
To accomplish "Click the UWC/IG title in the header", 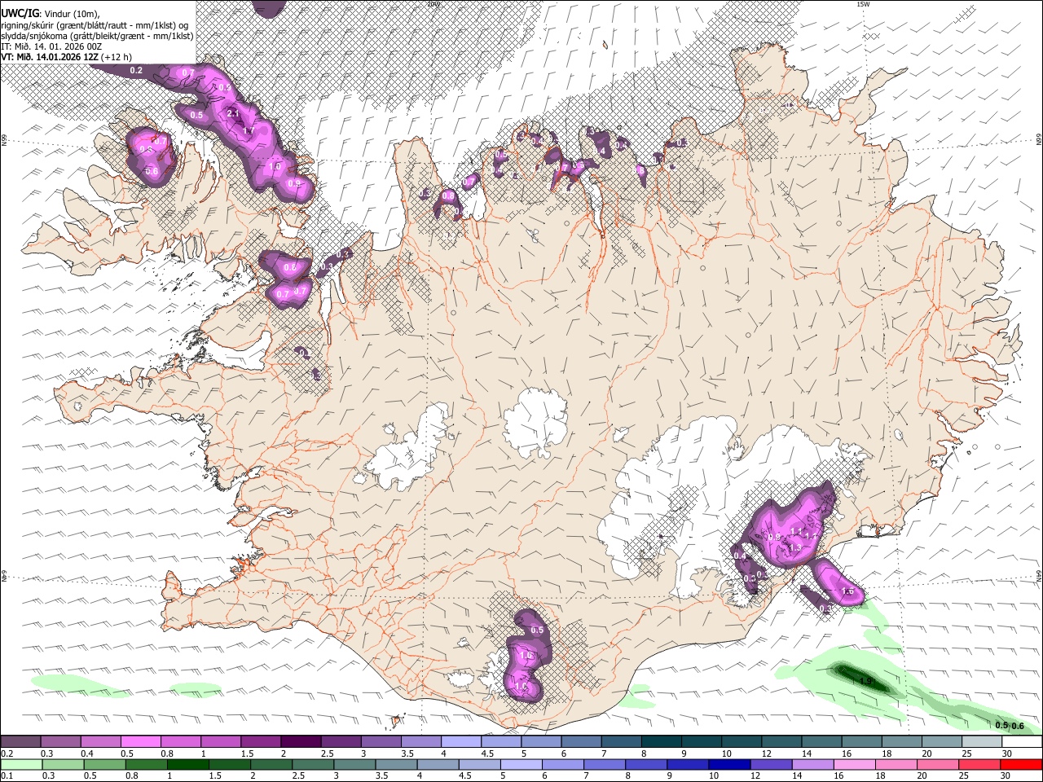I will coord(20,13).
